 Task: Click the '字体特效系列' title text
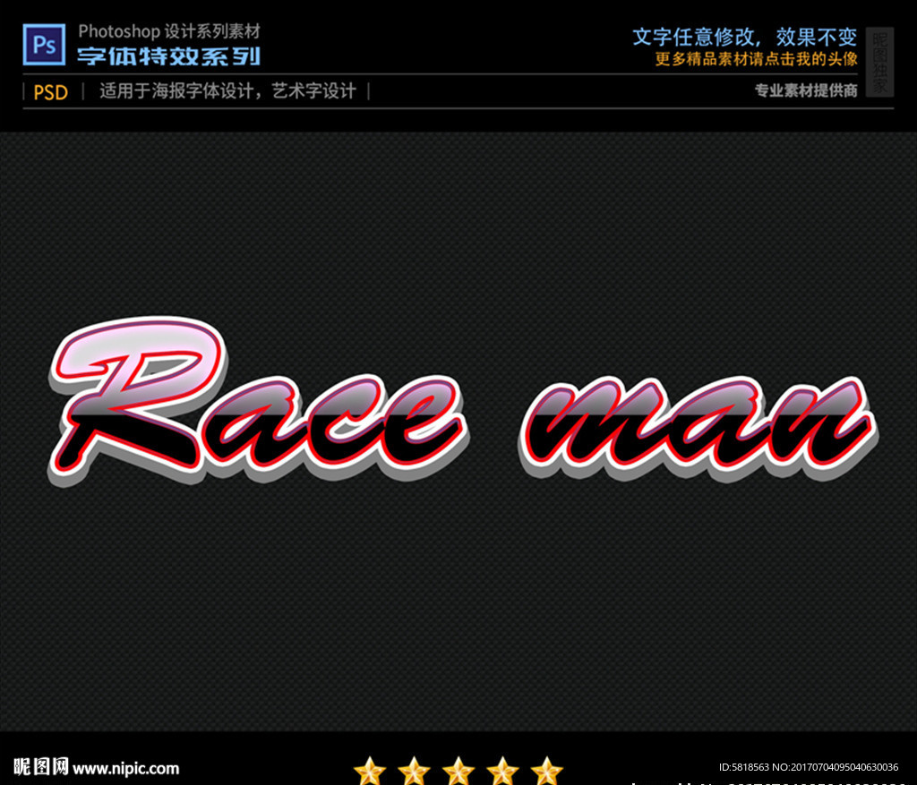[169, 56]
